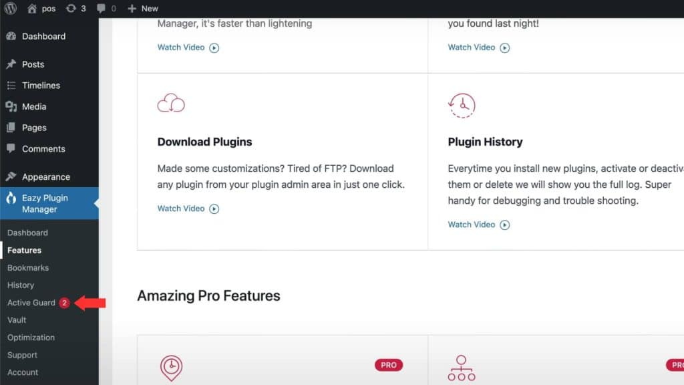The width and height of the screenshot is (684, 385).
Task: Click the Appearance paintbrush icon
Action: pyautogui.click(x=11, y=176)
